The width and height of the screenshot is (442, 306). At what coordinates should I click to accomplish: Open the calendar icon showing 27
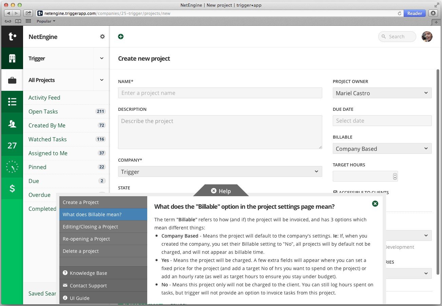pos(12,145)
